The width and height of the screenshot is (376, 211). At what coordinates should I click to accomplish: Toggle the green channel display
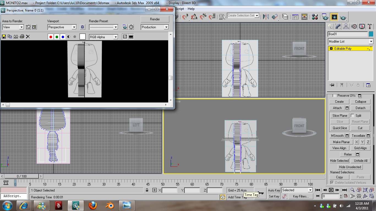(x=57, y=37)
